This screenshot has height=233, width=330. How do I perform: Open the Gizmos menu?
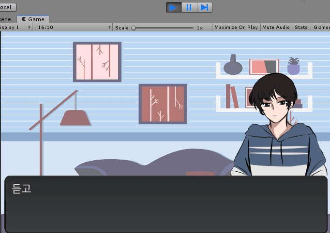click(x=320, y=27)
